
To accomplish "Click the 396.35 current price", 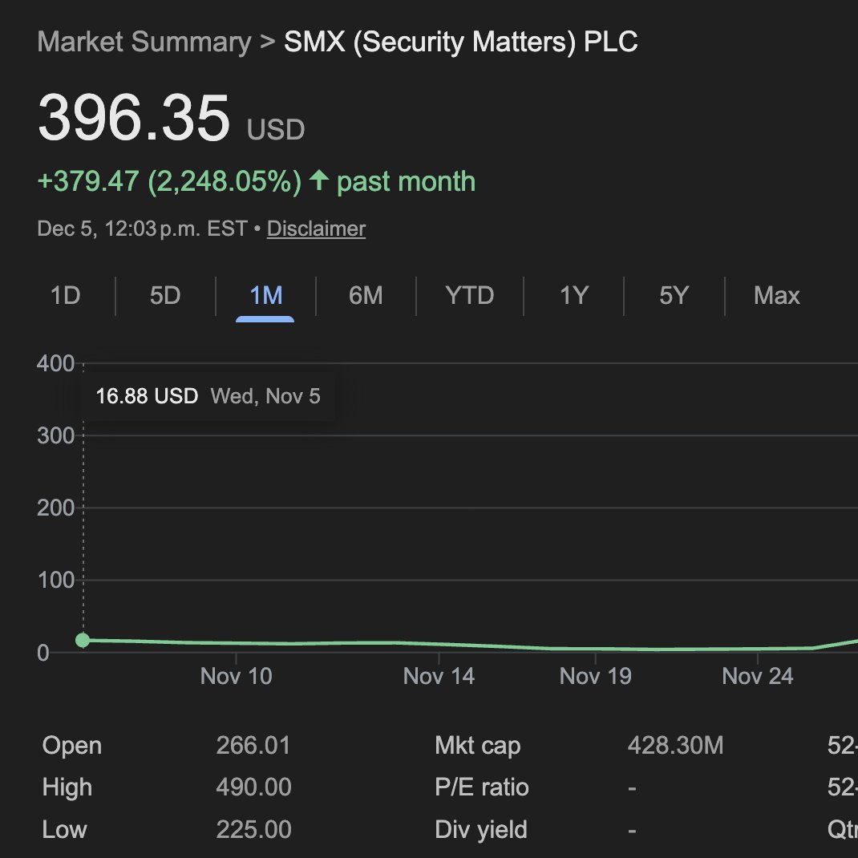I will tap(134, 118).
